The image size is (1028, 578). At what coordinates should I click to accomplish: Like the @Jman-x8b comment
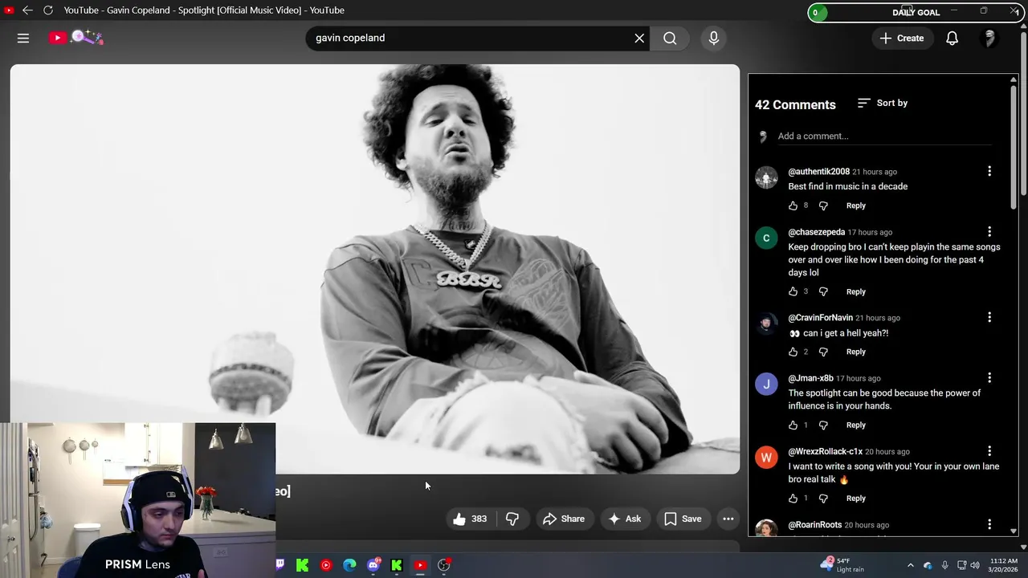coord(793,425)
